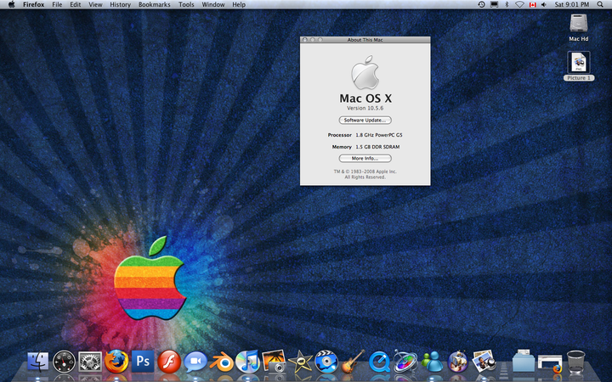Click the "Memory" label
612x382 pixels.
[342, 147]
